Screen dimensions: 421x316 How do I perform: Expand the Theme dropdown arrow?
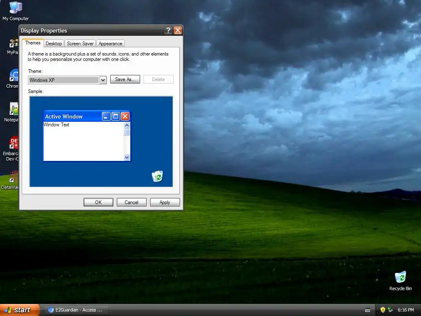pos(103,80)
